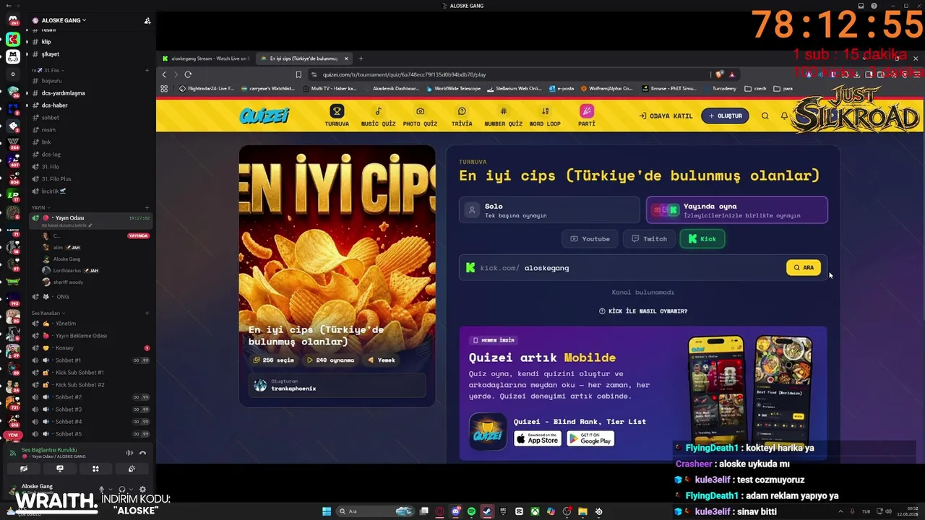Open a new browser tab
The height and width of the screenshot is (520, 925).
361,58
